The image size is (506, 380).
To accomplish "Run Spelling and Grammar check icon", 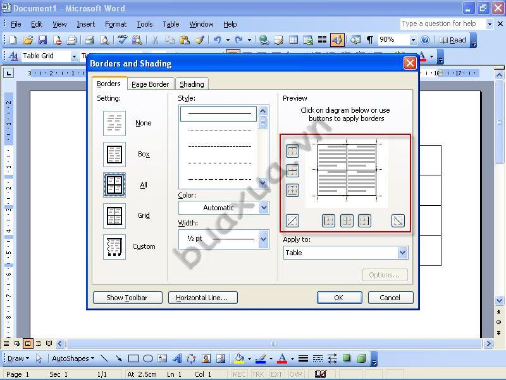I will [x=122, y=40].
